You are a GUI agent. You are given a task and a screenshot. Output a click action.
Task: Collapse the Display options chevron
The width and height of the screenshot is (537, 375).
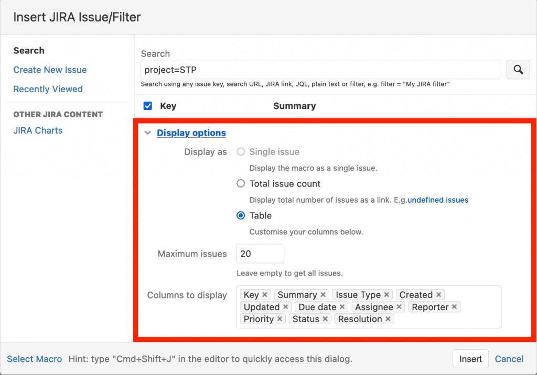click(x=147, y=133)
